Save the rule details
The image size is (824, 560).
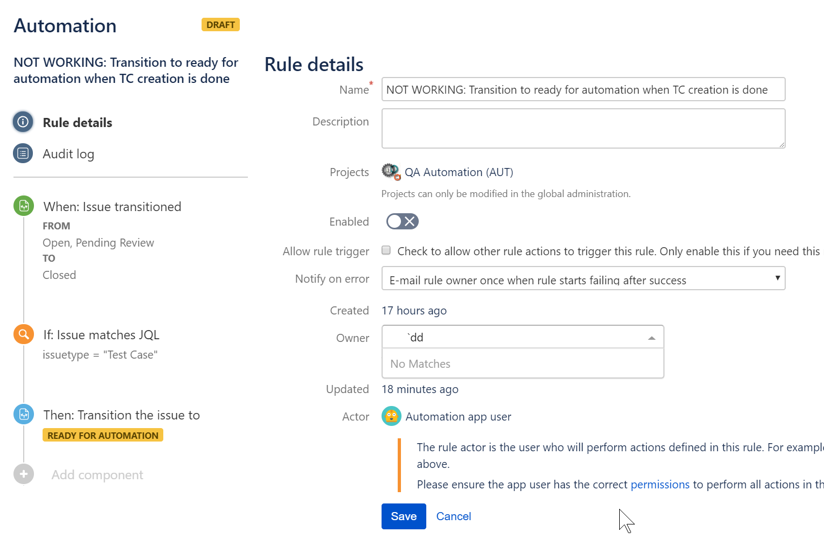(404, 516)
